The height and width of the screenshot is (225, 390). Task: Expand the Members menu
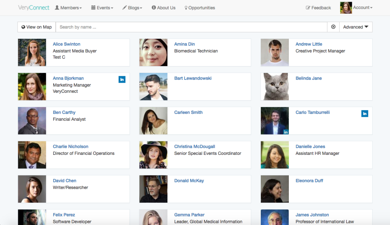coord(68,8)
